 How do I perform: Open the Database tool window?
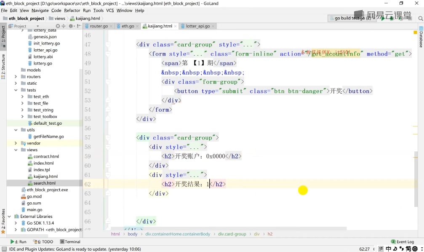421,37
